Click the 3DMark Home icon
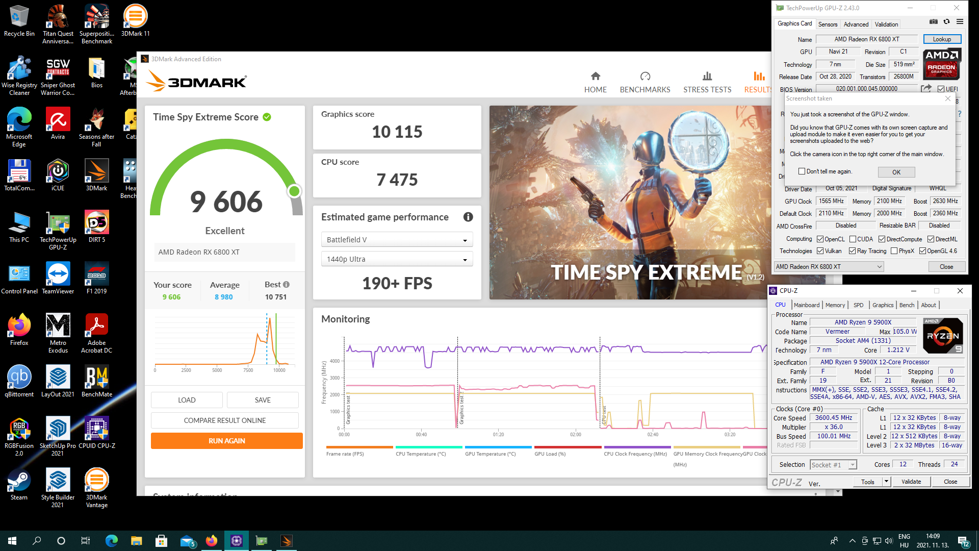979x551 pixels. coord(595,76)
